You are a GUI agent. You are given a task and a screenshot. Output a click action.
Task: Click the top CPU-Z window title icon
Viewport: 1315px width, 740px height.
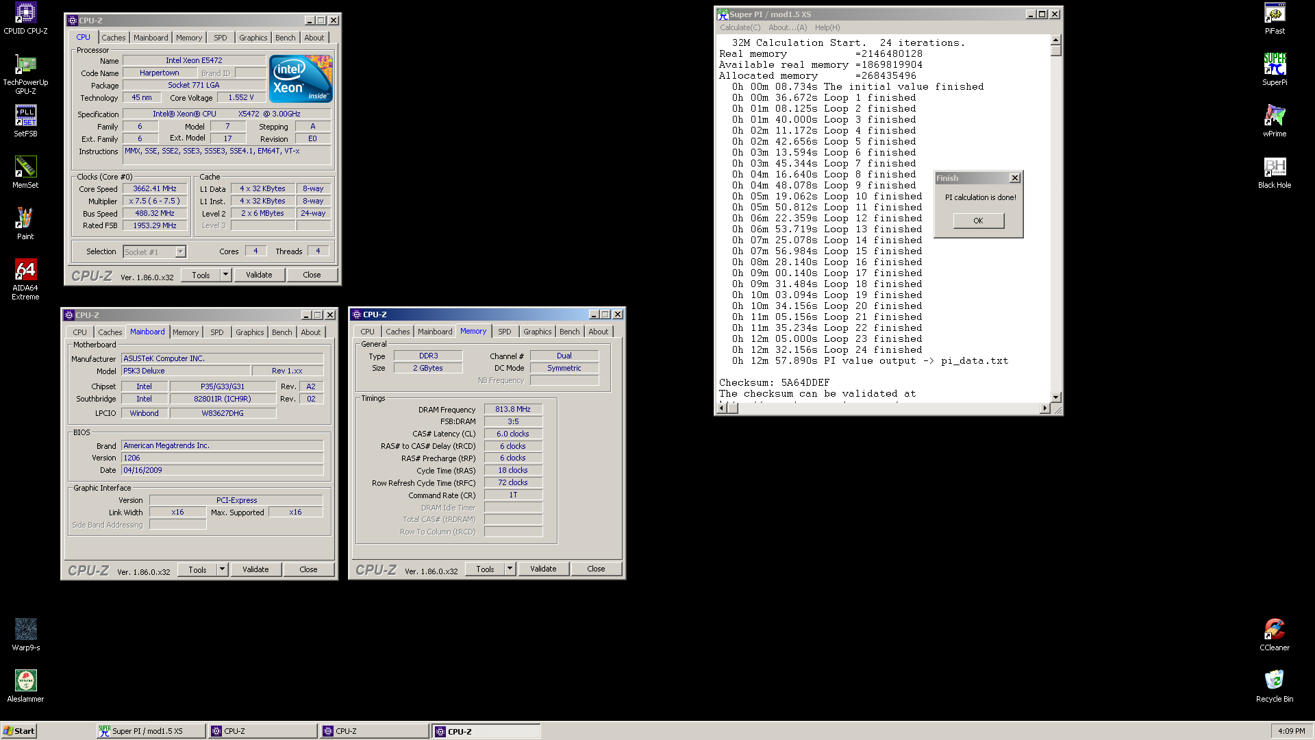tap(73, 21)
